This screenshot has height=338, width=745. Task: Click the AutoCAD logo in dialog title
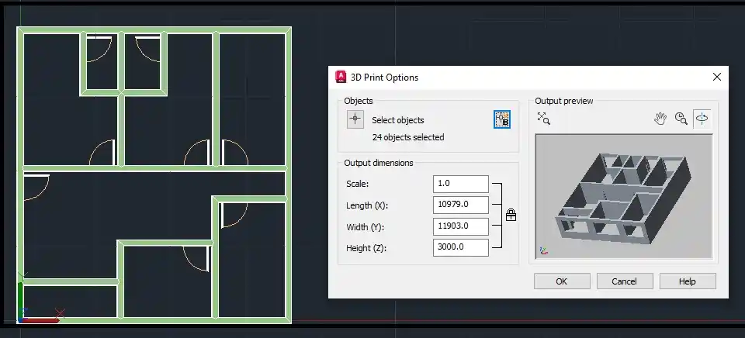tap(341, 77)
